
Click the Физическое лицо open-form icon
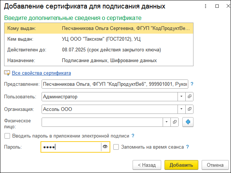tap(175, 122)
